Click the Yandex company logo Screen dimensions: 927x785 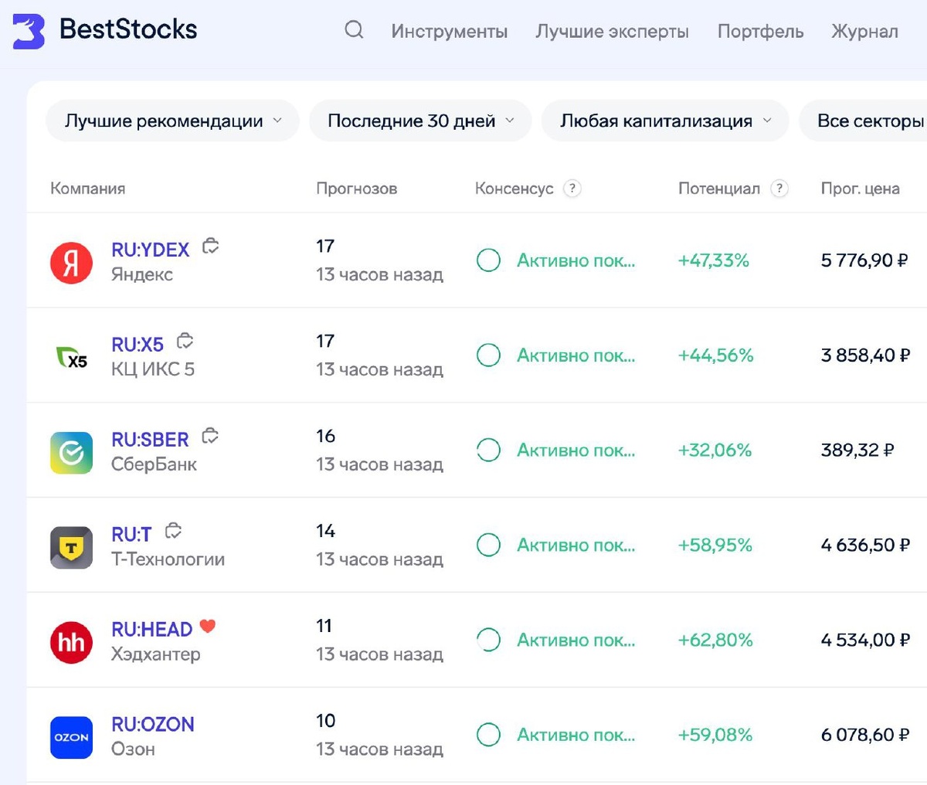click(71, 263)
